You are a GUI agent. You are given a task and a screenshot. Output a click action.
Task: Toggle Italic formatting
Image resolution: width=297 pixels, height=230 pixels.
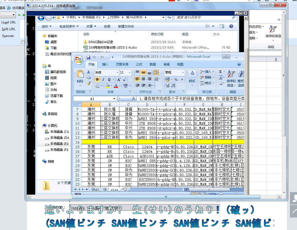103,79
